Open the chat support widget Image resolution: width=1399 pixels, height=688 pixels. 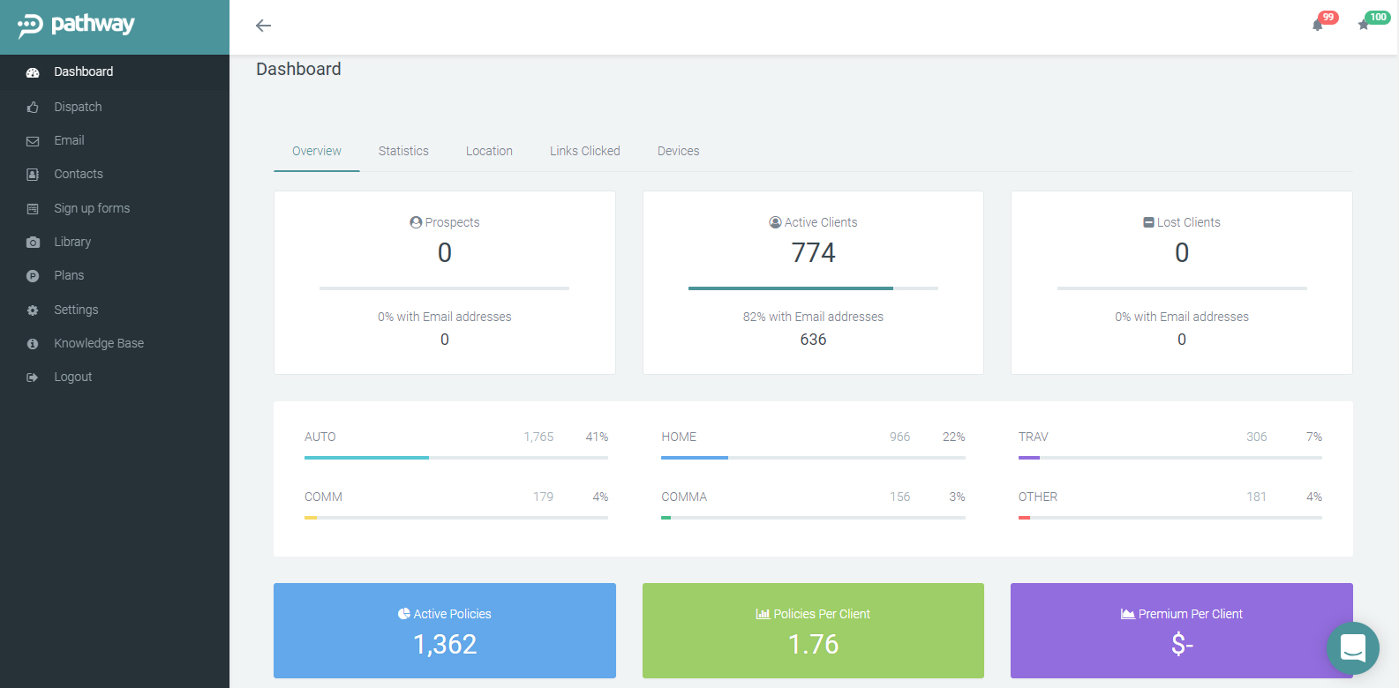(1352, 648)
